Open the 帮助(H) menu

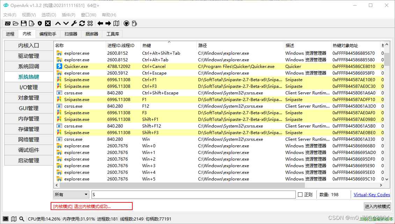point(109,15)
